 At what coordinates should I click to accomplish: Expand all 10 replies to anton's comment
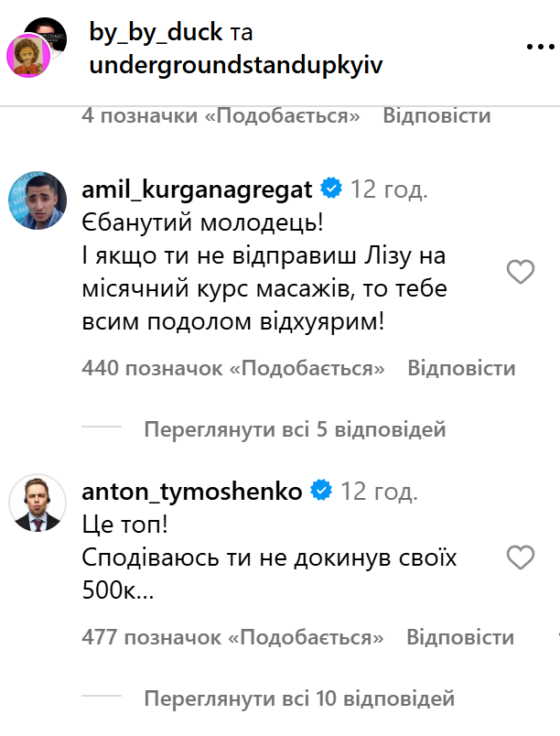(x=299, y=700)
